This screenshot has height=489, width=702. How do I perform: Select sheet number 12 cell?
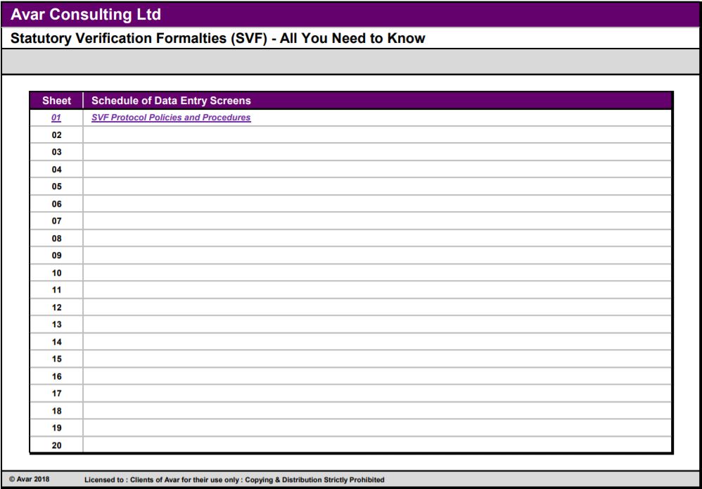point(56,307)
